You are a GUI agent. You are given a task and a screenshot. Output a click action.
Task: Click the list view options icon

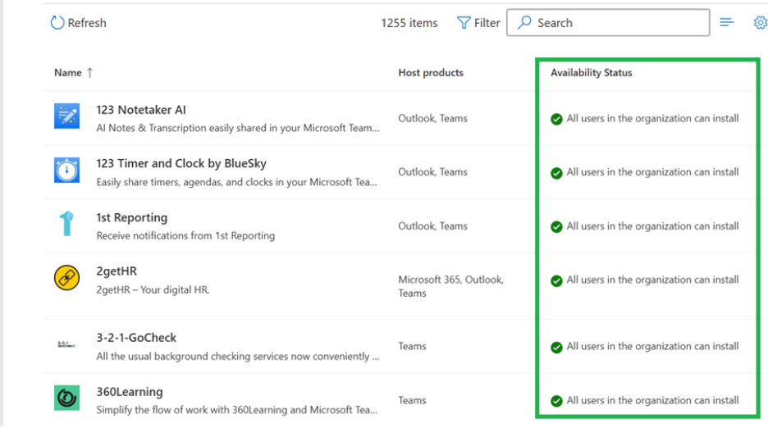click(x=726, y=23)
